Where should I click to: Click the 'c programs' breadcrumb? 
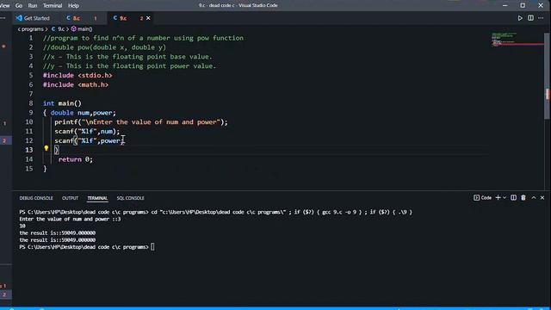(31, 29)
